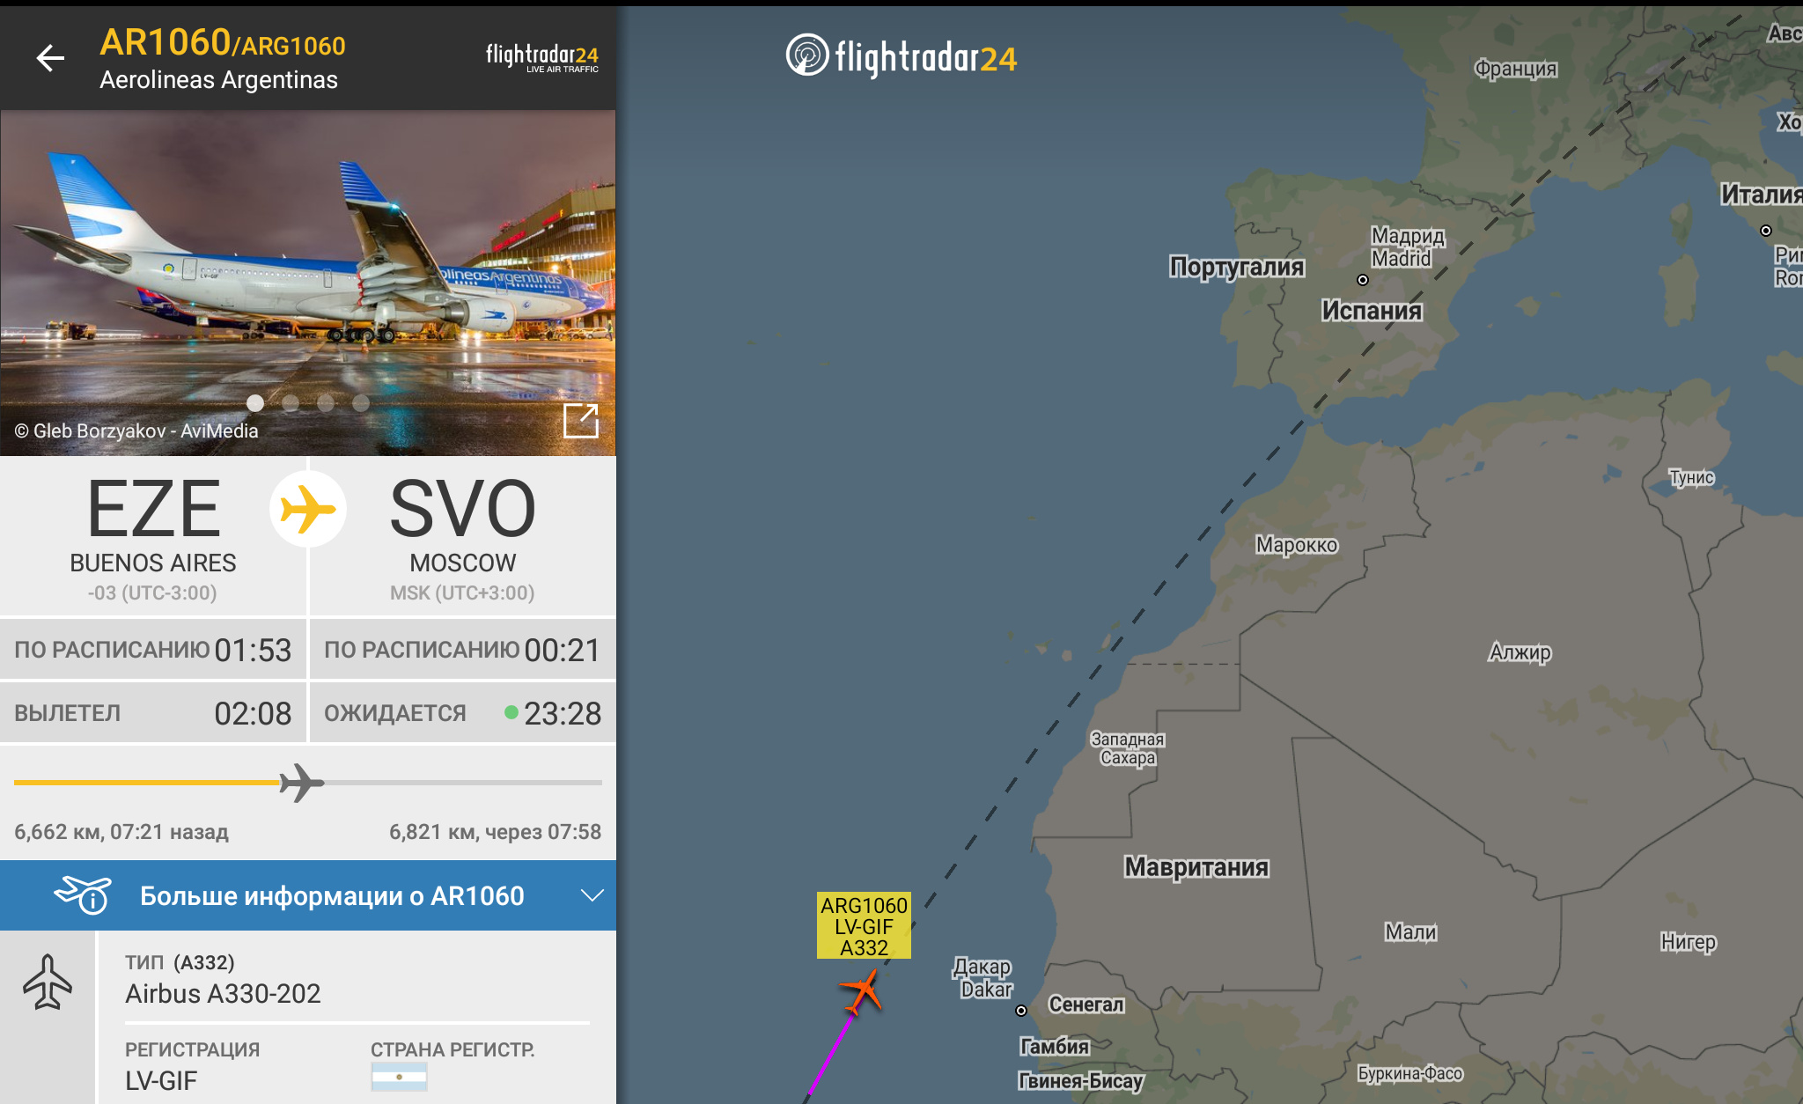Select the first photo carousel dot
Image resolution: width=1803 pixels, height=1104 pixels.
(255, 403)
